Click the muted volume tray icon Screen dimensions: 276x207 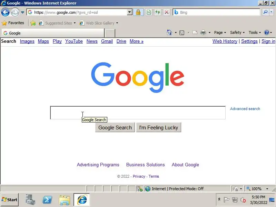point(243,200)
